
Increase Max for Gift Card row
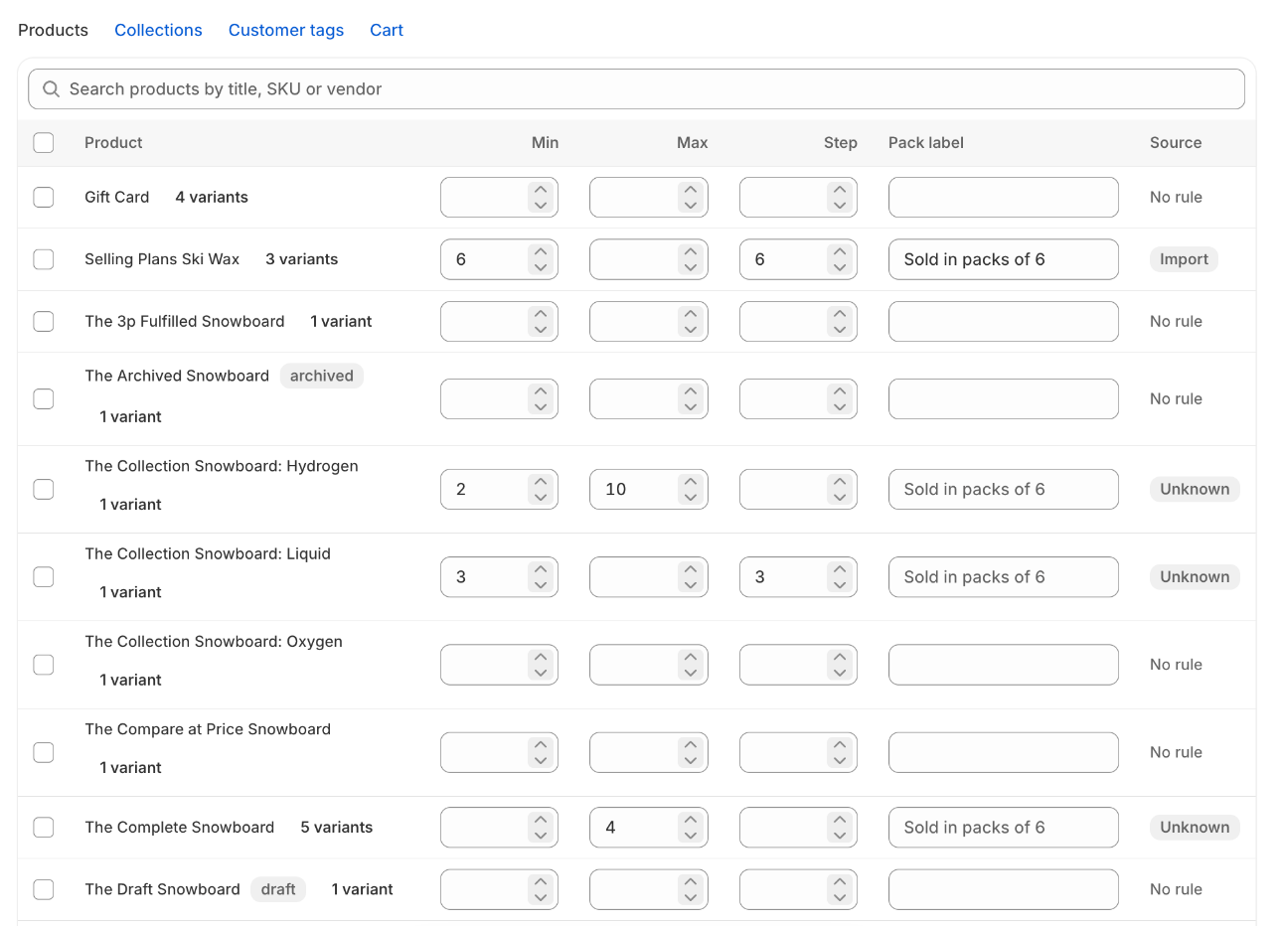(x=690, y=190)
